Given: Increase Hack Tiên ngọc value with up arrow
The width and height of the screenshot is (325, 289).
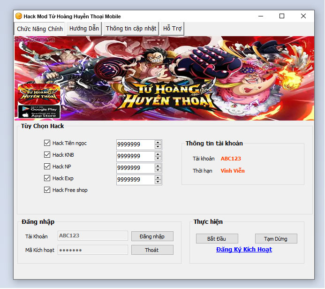Looking at the screenshot, I should pyautogui.click(x=158, y=143).
